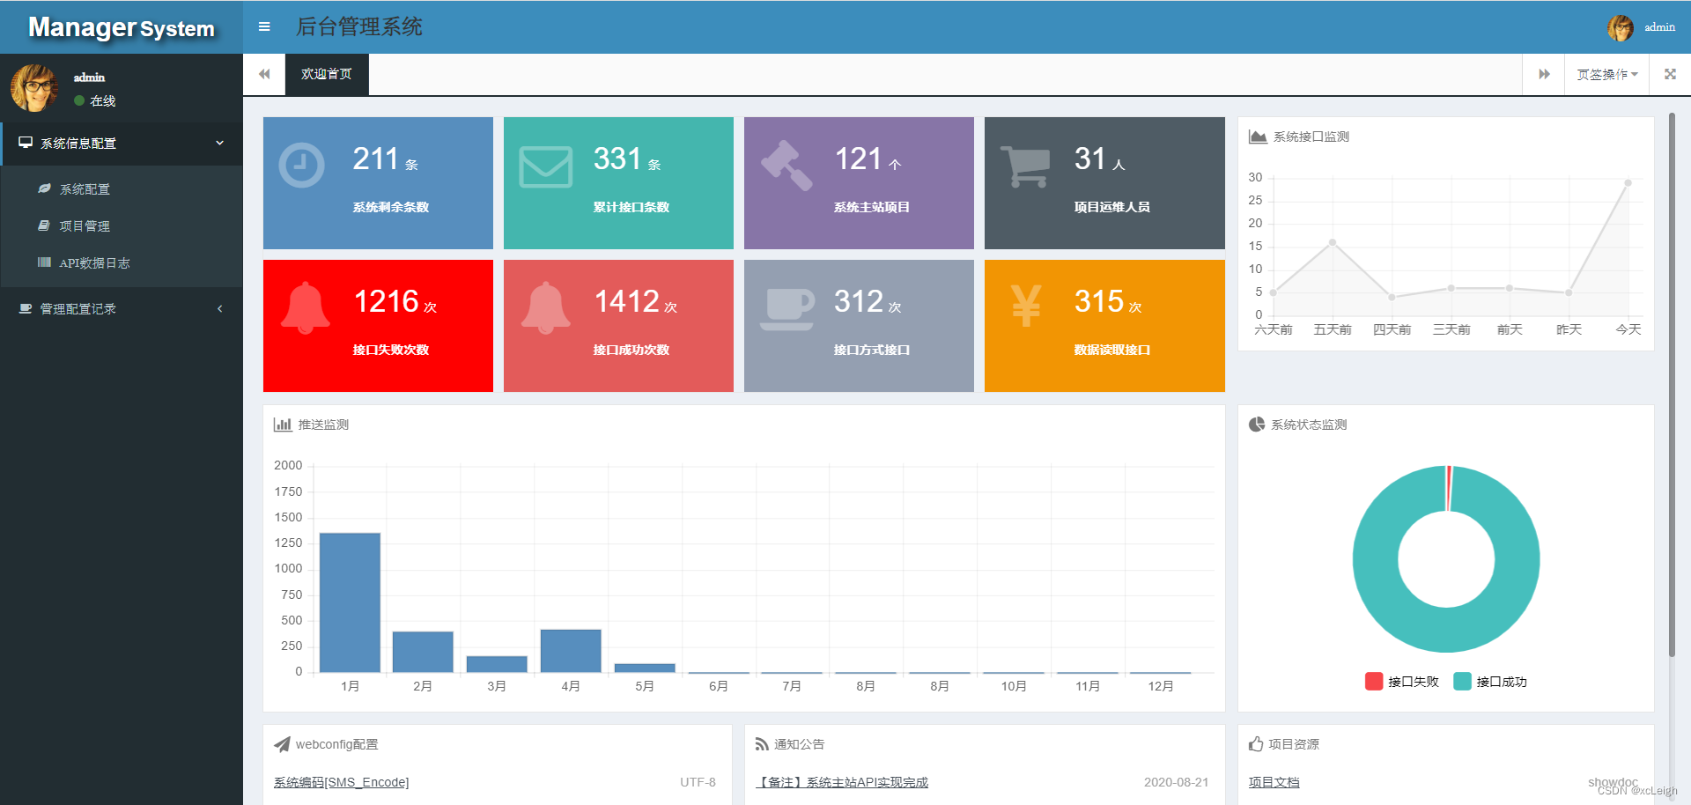Click the page vertical scrollbar
This screenshot has width=1691, height=805.
click(1672, 384)
